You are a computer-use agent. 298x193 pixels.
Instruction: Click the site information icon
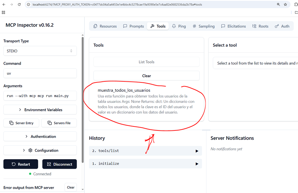[29, 5]
